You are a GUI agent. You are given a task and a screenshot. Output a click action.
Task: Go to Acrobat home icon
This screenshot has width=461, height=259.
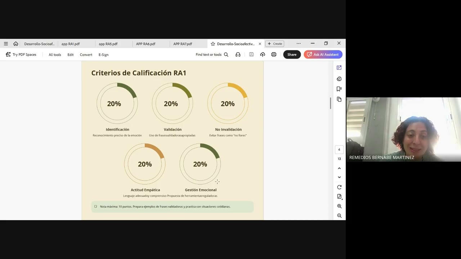tap(15, 44)
